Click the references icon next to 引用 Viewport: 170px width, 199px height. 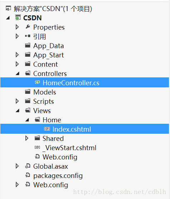tap(28, 36)
